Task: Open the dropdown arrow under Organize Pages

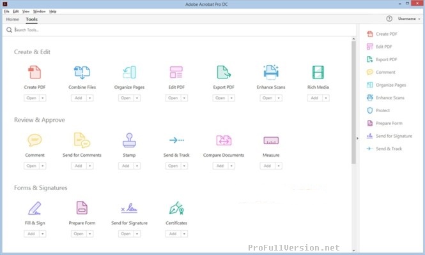Action: click(x=137, y=98)
